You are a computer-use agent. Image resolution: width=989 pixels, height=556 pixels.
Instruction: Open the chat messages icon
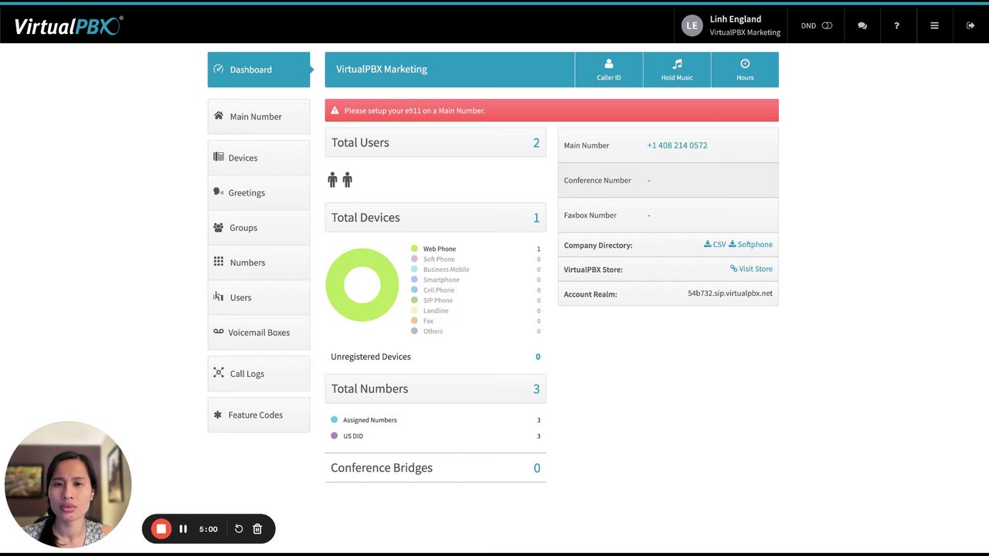pyautogui.click(x=862, y=25)
